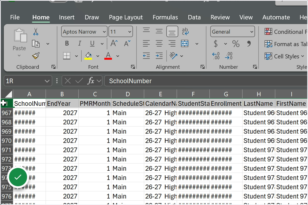308x205 pixels.
Task: Click Conditional Formatting button
Action: click(x=286, y=32)
